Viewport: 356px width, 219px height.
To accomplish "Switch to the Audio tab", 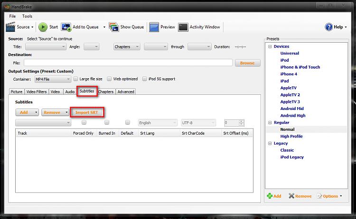I will [x=70, y=91].
